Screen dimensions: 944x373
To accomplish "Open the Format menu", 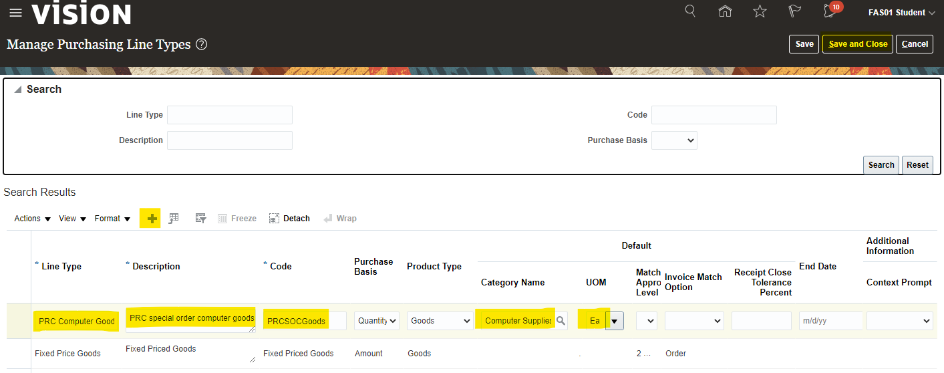I will [x=112, y=219].
